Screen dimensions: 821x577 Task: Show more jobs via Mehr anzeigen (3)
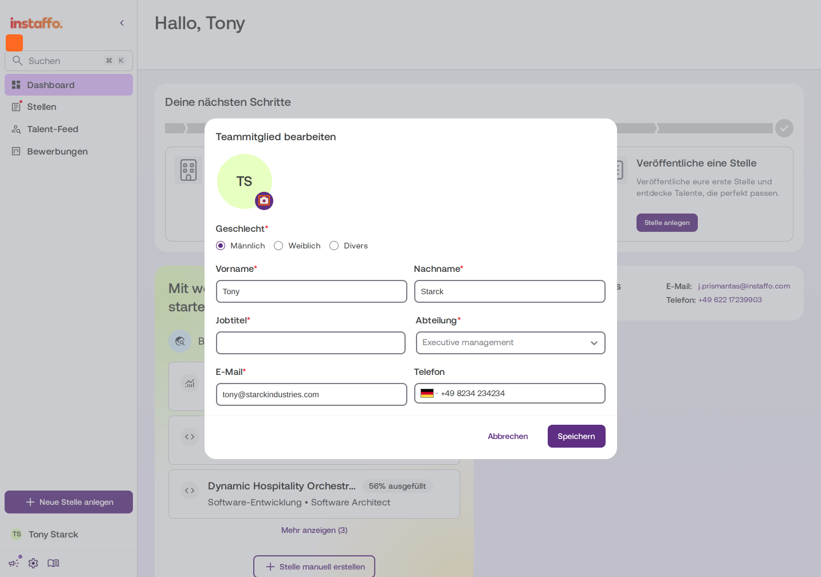(315, 530)
